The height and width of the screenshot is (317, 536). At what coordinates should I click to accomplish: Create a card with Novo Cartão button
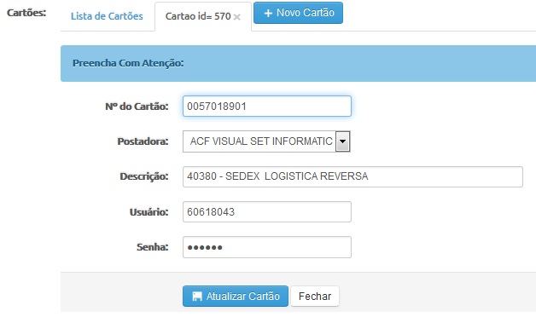pos(298,13)
